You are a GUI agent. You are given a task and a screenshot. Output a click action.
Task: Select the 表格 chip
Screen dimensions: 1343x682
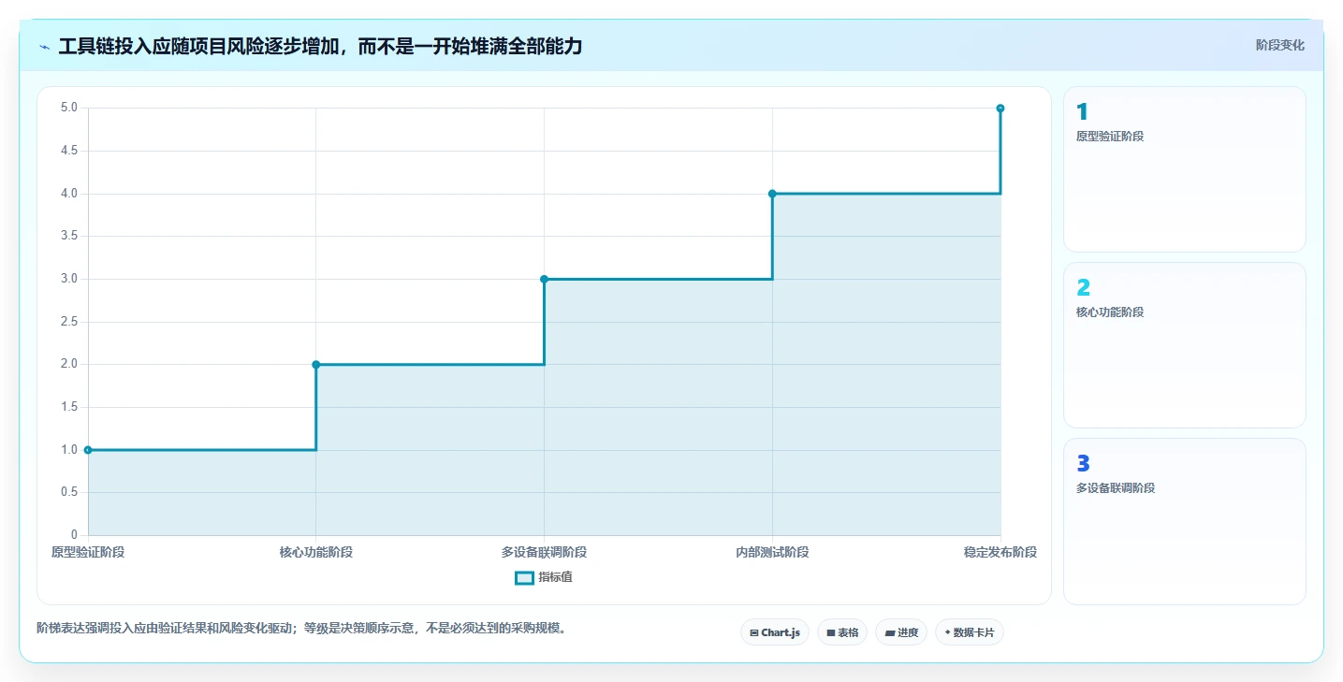[x=842, y=632]
